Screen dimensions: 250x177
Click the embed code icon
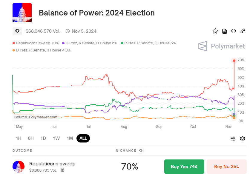point(234,31)
